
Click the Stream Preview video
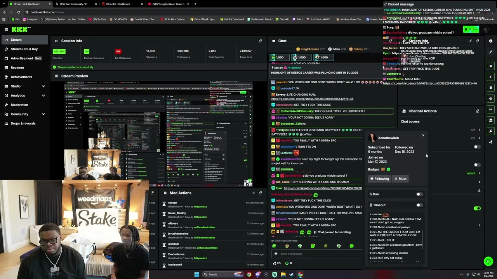click(x=158, y=134)
